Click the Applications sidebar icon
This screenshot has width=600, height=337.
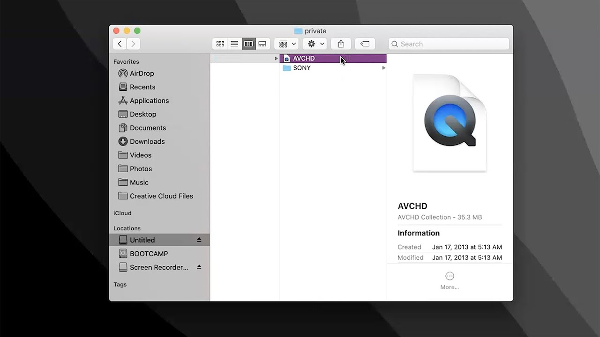click(x=123, y=101)
